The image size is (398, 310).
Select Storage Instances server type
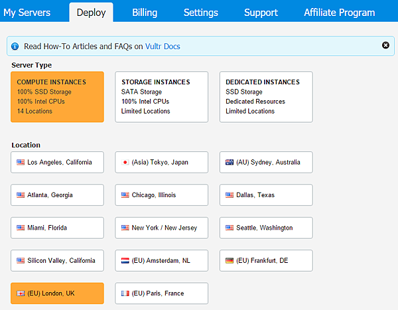click(x=161, y=97)
